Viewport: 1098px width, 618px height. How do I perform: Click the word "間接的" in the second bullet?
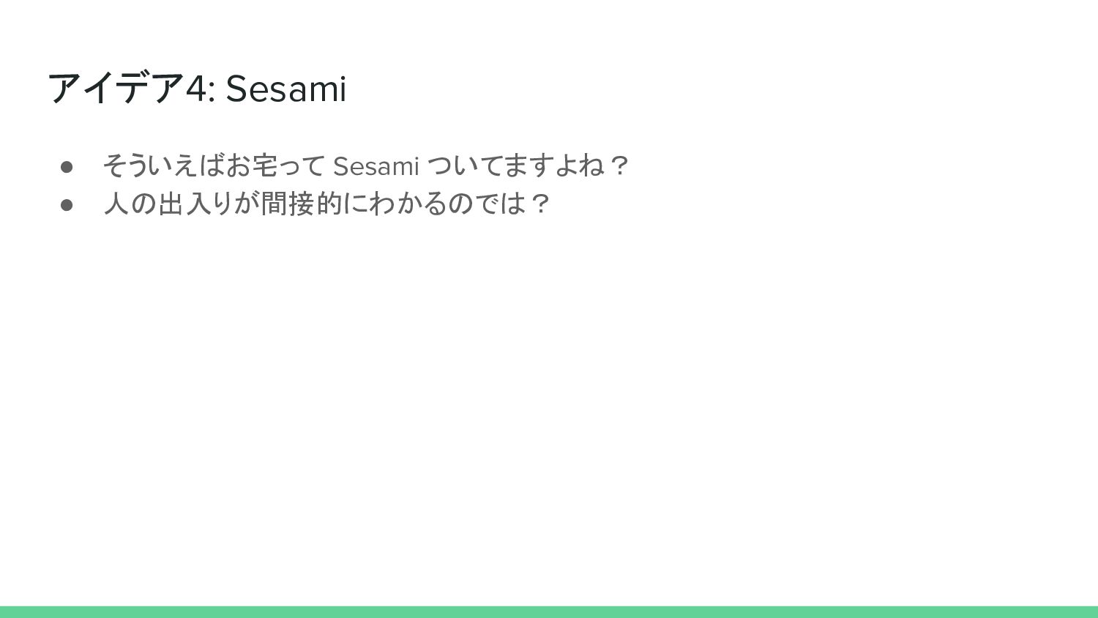click(x=302, y=204)
